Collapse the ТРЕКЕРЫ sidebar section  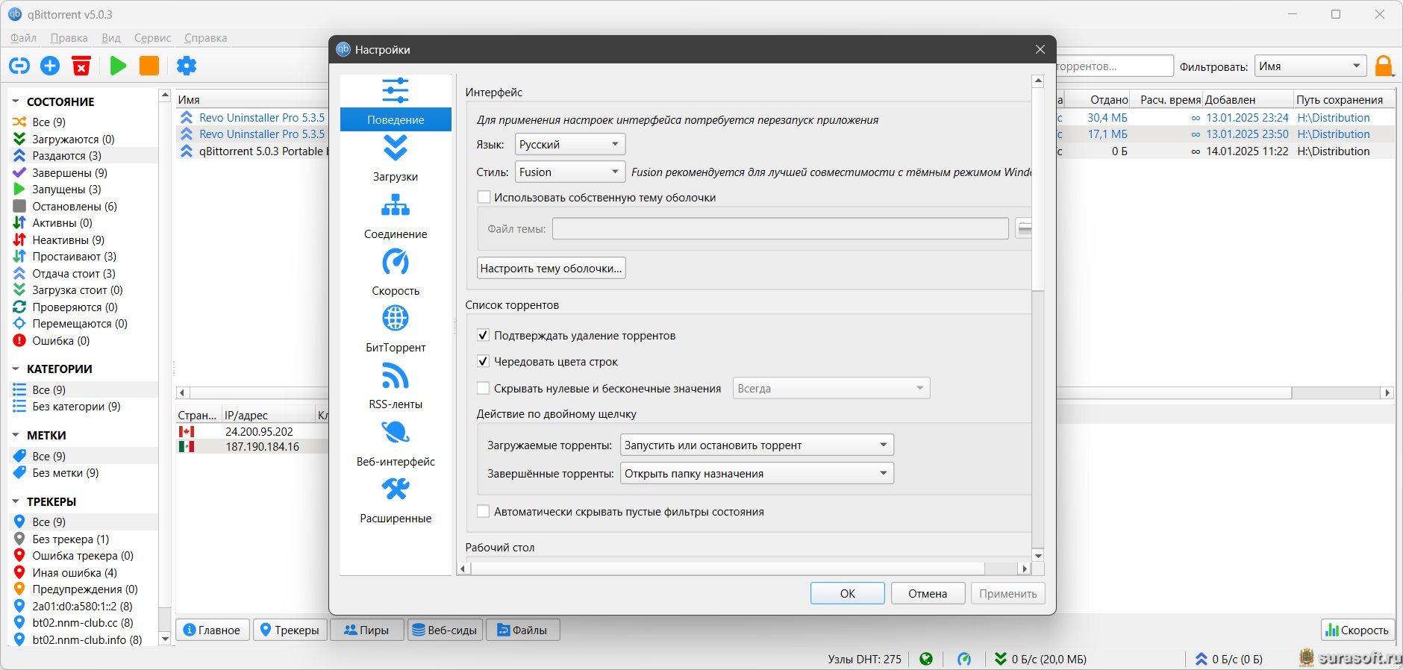[x=15, y=501]
